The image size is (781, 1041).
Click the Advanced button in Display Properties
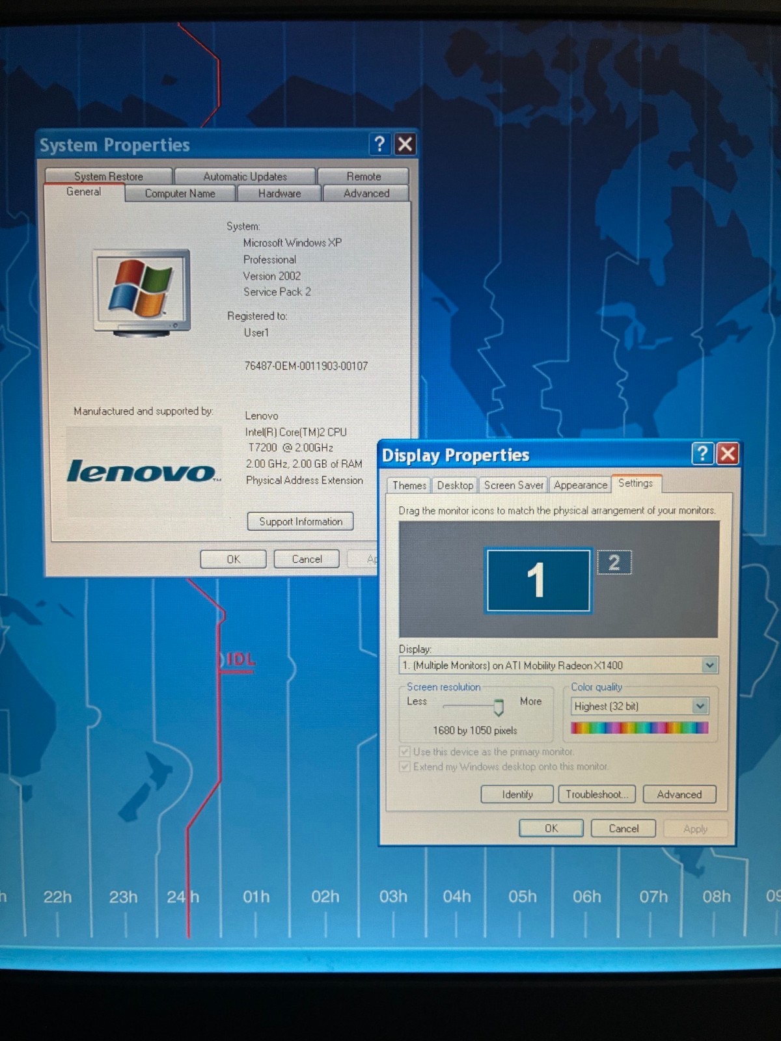(x=679, y=794)
